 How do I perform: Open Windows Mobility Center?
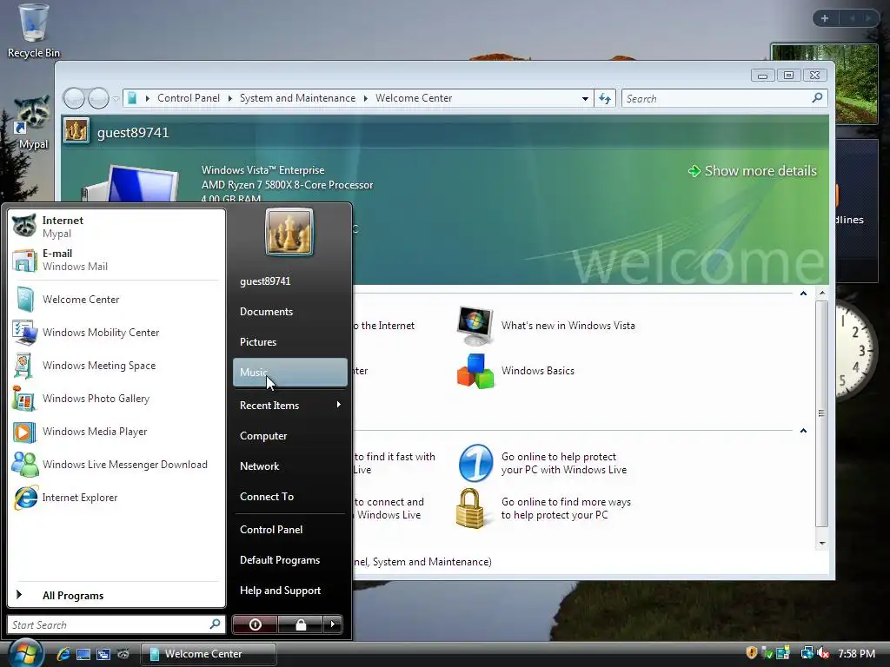click(x=116, y=333)
